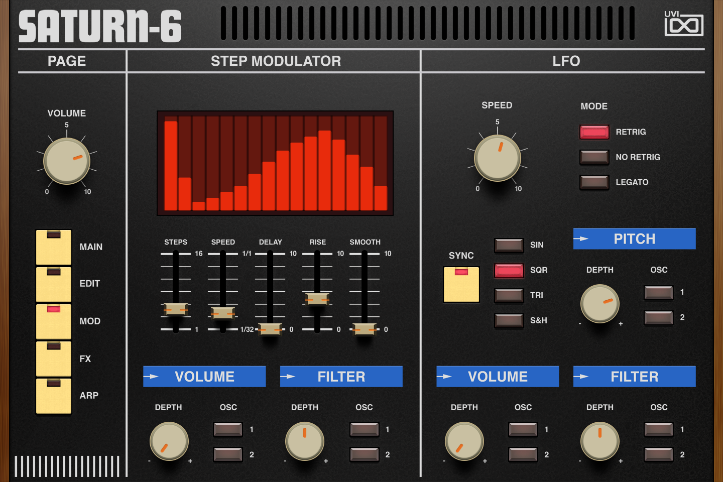This screenshot has width=723, height=482.
Task: Toggle OSC 2 for LFO filter
Action: [x=659, y=454]
